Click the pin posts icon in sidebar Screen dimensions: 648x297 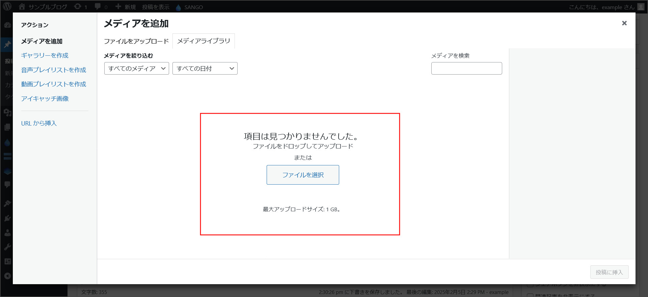tap(7, 45)
